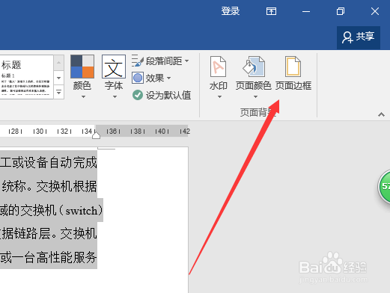Click Set as Default (设为默认值)
The height and width of the screenshot is (293, 390).
[x=162, y=95]
